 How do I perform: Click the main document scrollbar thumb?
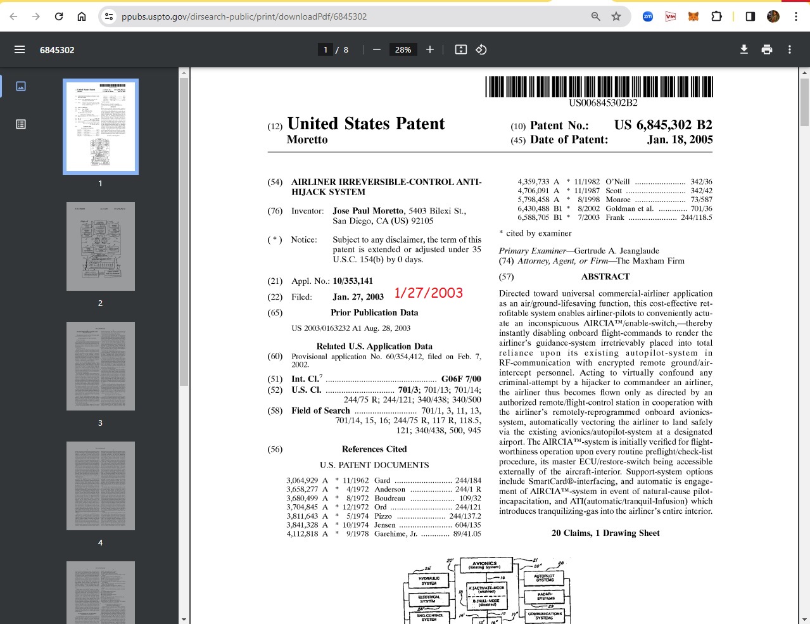click(804, 103)
